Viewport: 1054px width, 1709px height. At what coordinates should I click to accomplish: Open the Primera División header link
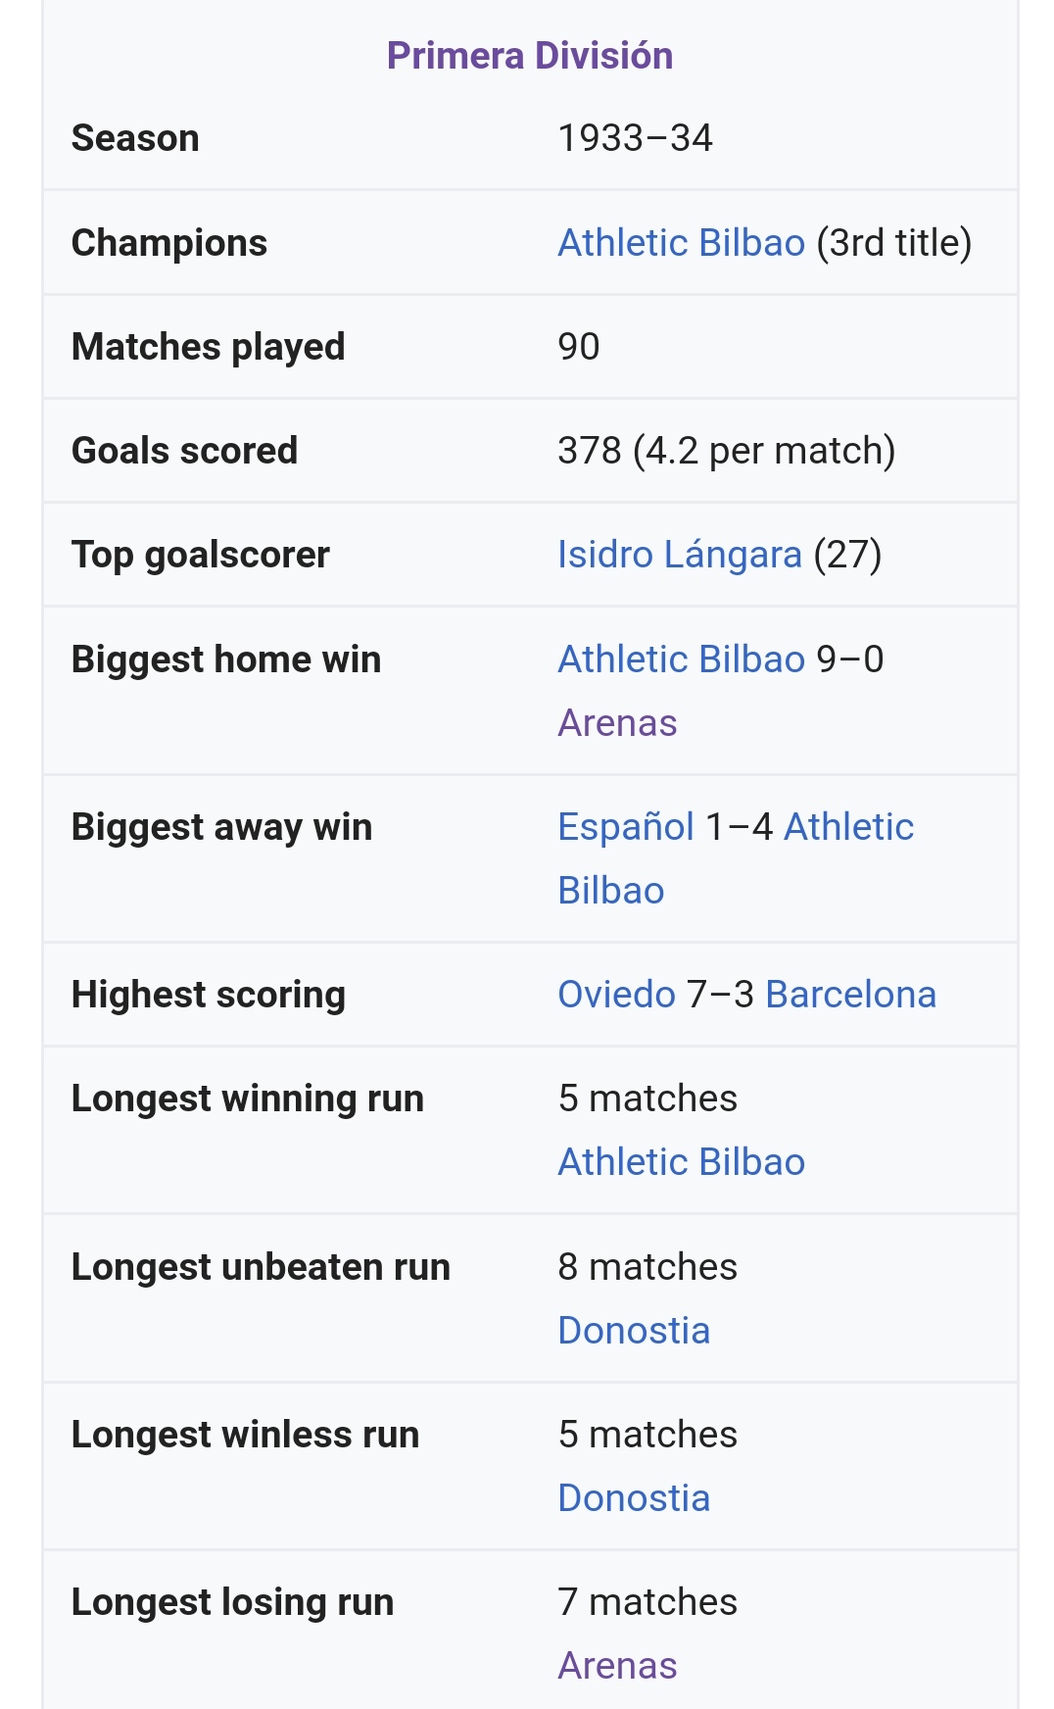(529, 56)
